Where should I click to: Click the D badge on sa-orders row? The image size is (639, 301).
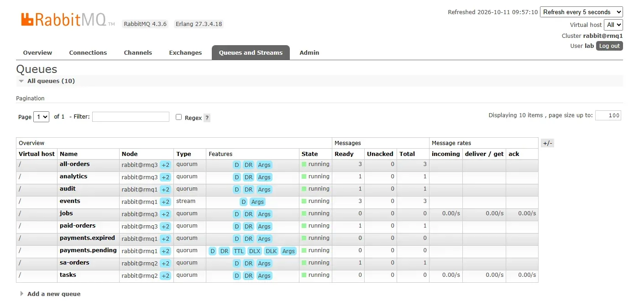[236, 263]
